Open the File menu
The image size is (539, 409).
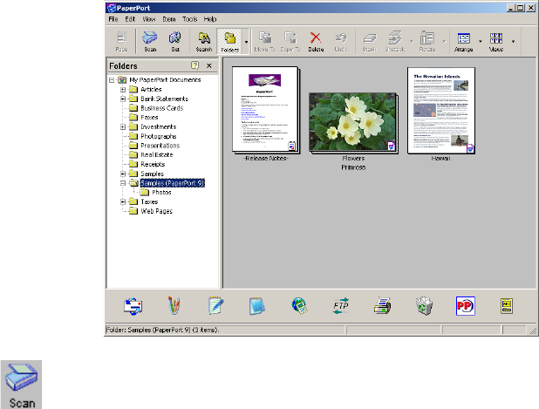coord(113,19)
